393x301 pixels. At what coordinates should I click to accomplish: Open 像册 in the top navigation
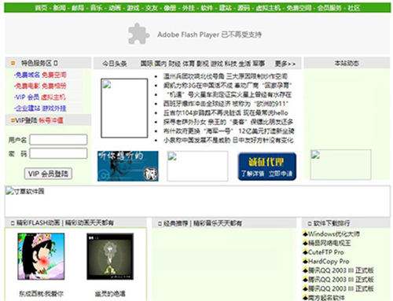tap(170, 8)
